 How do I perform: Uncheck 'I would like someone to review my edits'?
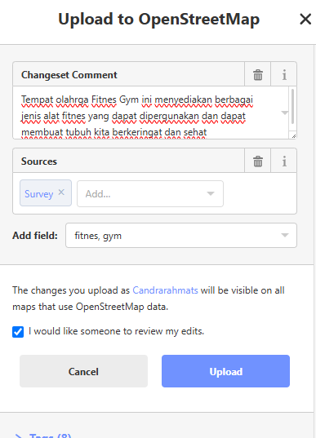[x=18, y=332]
